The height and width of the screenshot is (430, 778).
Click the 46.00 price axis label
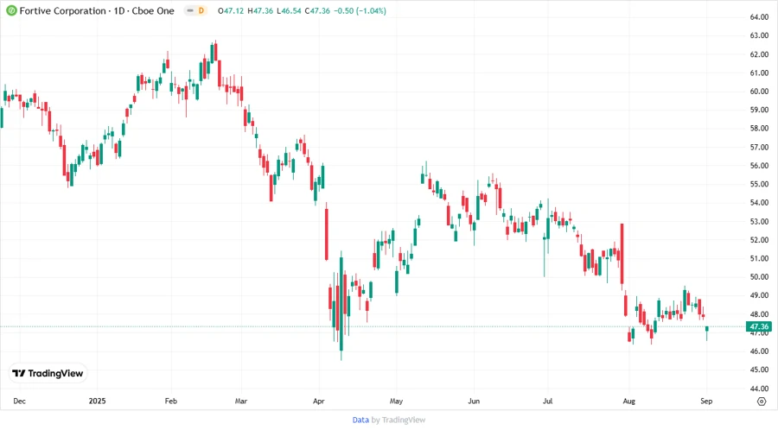click(759, 351)
